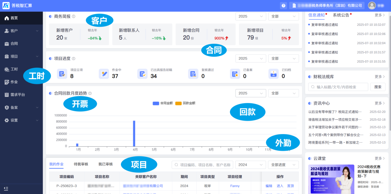This screenshot has width=391, height=194.
Task: Open the 2025 dropdown in 合同回款月度趋势
Action: [x=251, y=93]
